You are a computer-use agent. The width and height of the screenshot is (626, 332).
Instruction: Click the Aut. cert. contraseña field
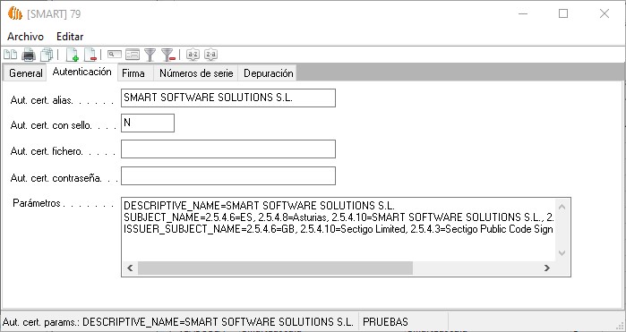228,175
